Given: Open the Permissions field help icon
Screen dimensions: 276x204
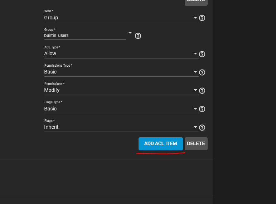Looking at the screenshot, I should pos(202,91).
